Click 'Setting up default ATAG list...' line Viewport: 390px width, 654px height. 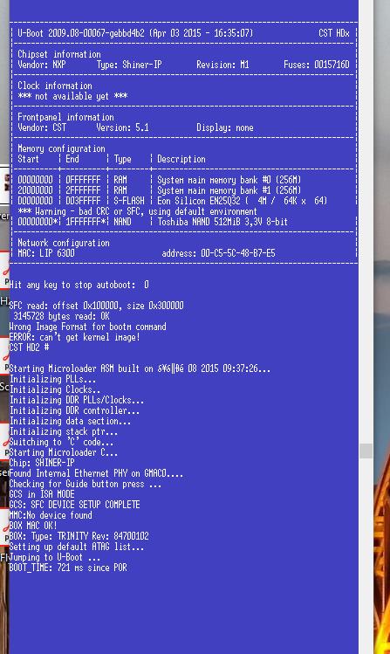[77, 547]
